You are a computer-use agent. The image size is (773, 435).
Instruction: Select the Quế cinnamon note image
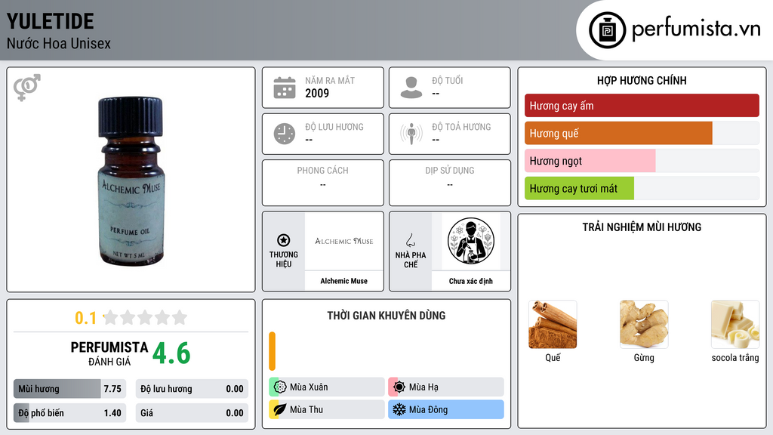tap(553, 325)
